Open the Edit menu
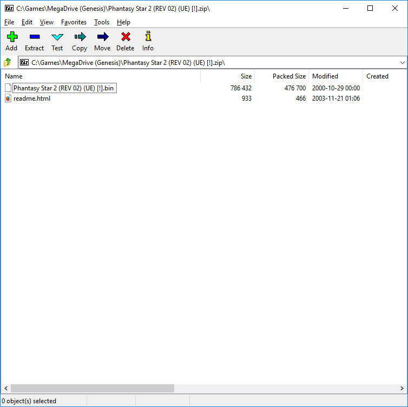 27,22
